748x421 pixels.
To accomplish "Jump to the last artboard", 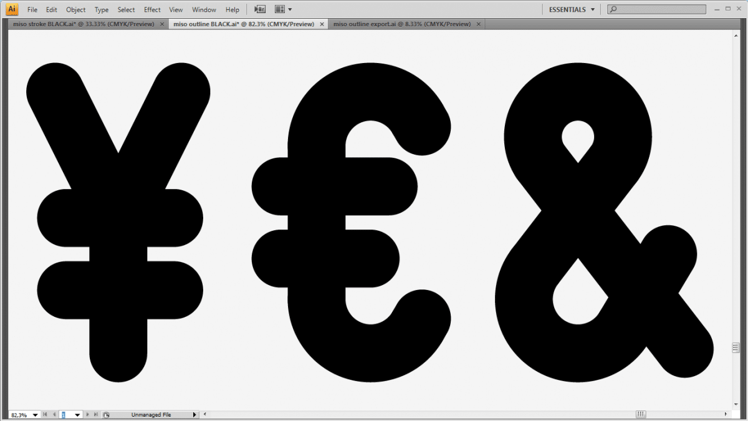I will (x=95, y=415).
